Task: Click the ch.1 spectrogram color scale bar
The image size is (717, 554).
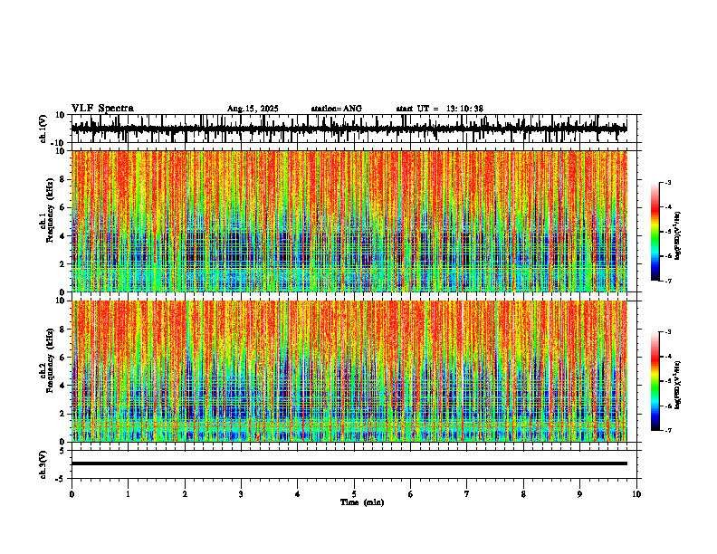Action: [655, 232]
